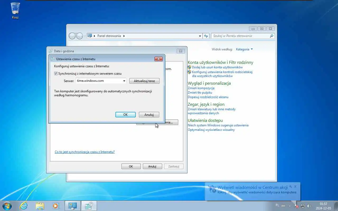Image resolution: width=338 pixels, height=211 pixels.
Task: Click Dopasuj rozdzielczość ekranu link
Action: 208,97
